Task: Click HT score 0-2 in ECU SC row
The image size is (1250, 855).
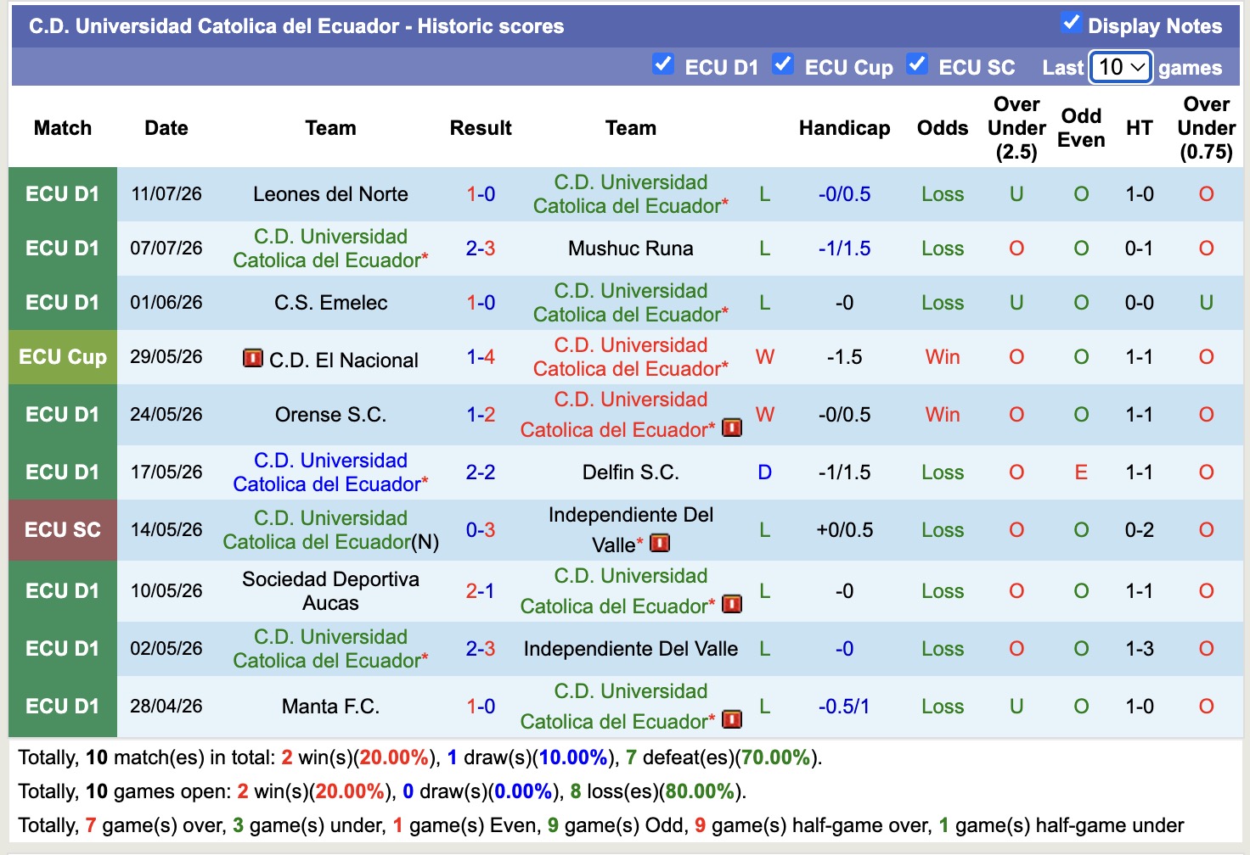Action: pyautogui.click(x=1139, y=530)
